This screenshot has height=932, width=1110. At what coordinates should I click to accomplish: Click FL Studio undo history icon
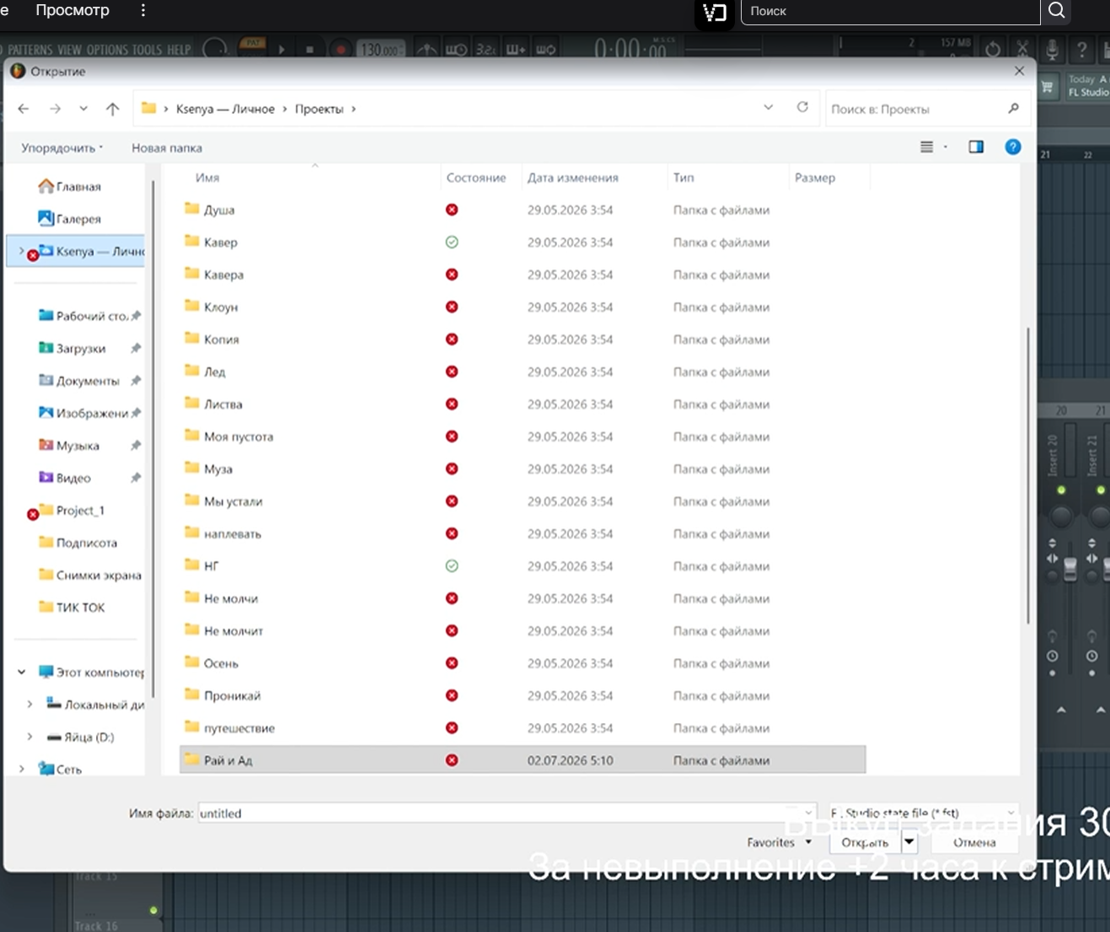tap(993, 50)
